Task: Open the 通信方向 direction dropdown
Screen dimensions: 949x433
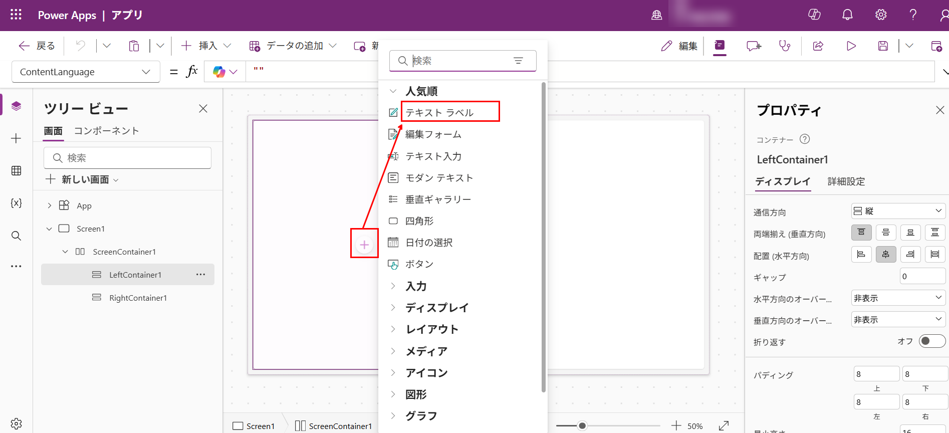Action: 897,211
